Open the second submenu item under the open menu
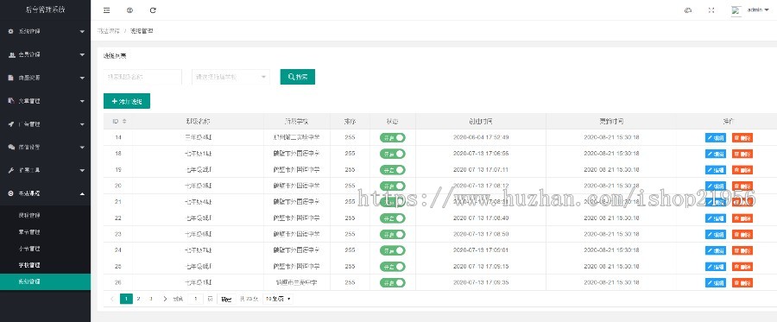777x322 pixels. 45,232
